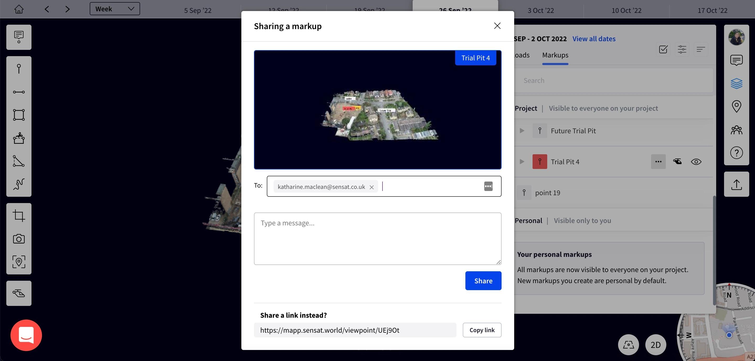Click the red Trial Pit 4 color swatch
The image size is (755, 361).
(x=540, y=162)
